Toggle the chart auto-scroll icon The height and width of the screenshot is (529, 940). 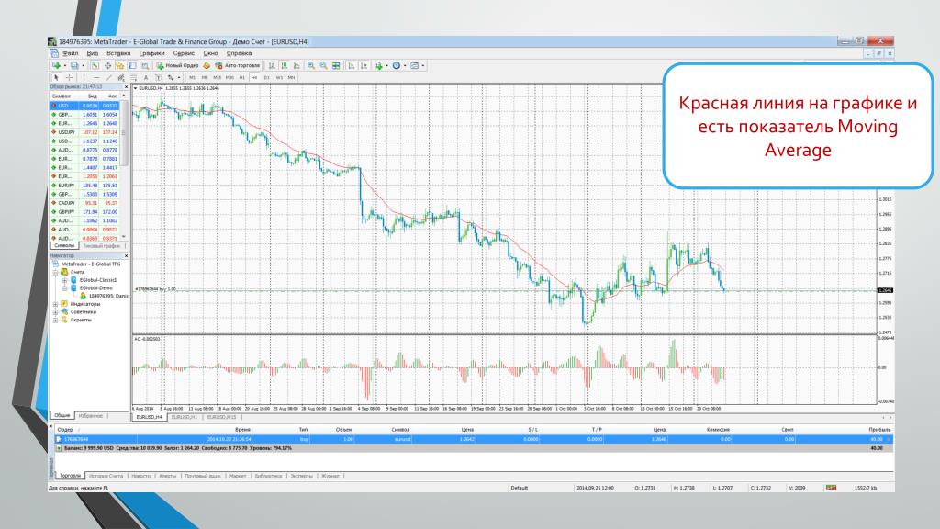point(352,65)
